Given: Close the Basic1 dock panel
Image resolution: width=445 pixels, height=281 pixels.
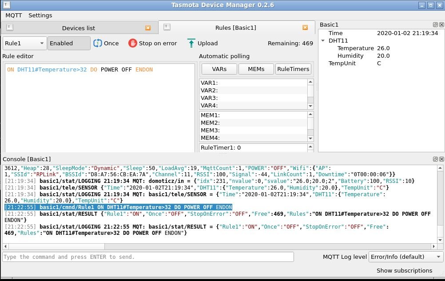Looking at the screenshot, I should point(441,25).
